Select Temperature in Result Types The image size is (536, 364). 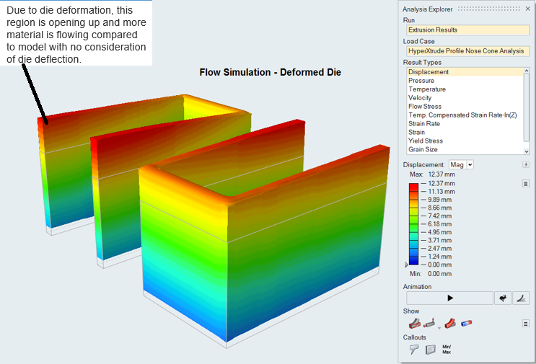coord(427,89)
